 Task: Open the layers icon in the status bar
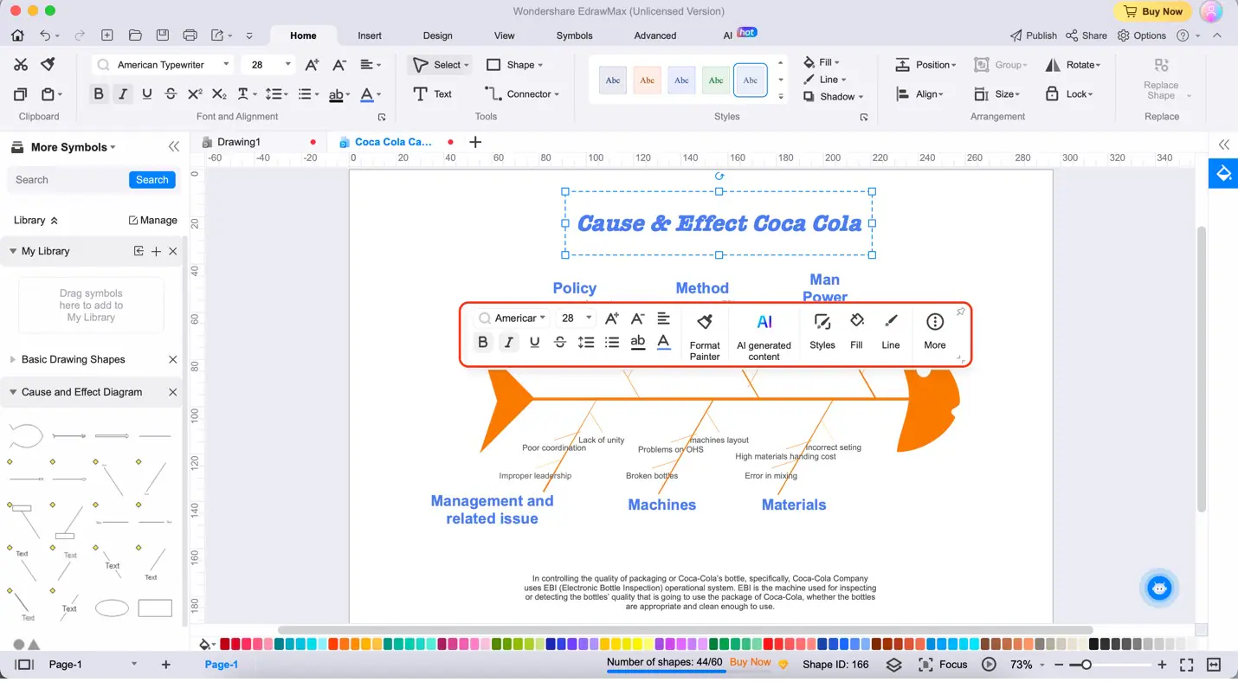(x=894, y=664)
